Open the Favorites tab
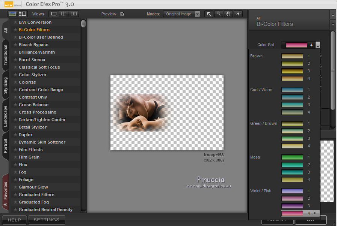The image size is (337, 226). pos(5,190)
